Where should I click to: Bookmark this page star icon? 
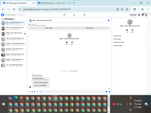127,9
